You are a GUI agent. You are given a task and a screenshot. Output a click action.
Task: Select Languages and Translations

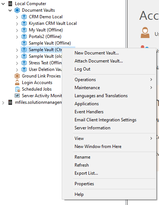pos(109,96)
